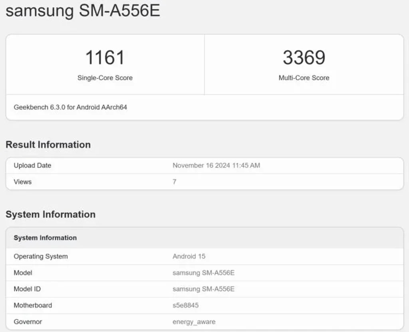Click the System Information inner panel header
The image size is (409, 332).
coord(44,238)
